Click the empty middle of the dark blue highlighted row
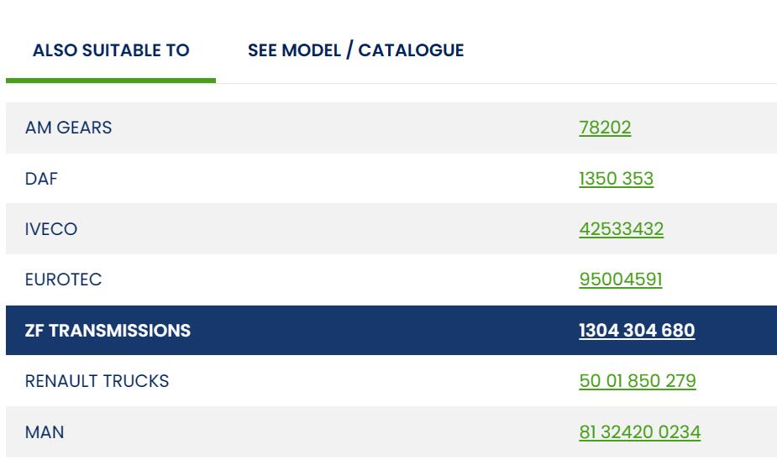The width and height of the screenshot is (777, 465). click(378, 331)
